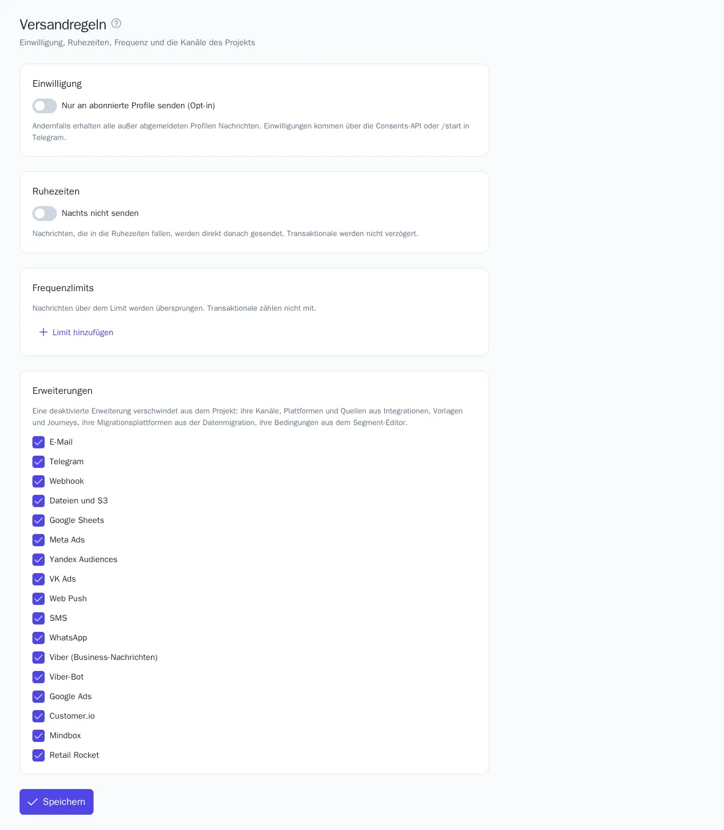
Task: Uncheck the E-Mail extension checkbox
Action: point(39,442)
